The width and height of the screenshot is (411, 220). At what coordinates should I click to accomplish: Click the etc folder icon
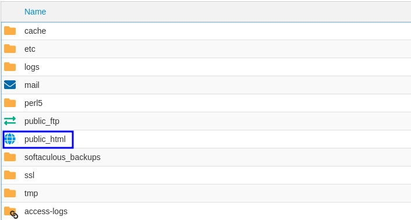pyautogui.click(x=10, y=49)
